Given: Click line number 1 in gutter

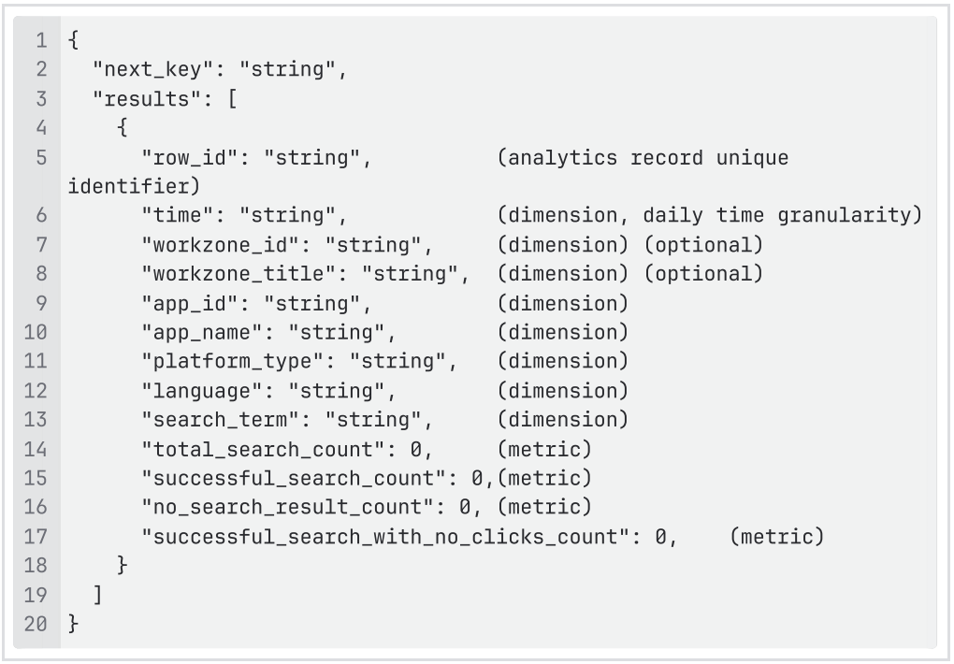Looking at the screenshot, I should click(x=40, y=41).
